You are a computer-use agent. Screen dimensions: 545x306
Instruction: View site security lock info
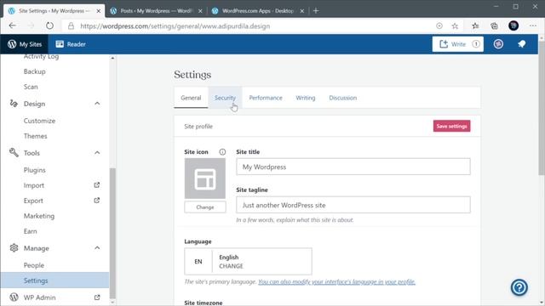point(71,26)
